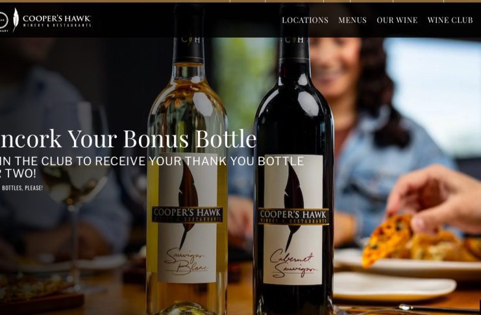
Task: Open the Locations menu item
Action: pos(305,20)
